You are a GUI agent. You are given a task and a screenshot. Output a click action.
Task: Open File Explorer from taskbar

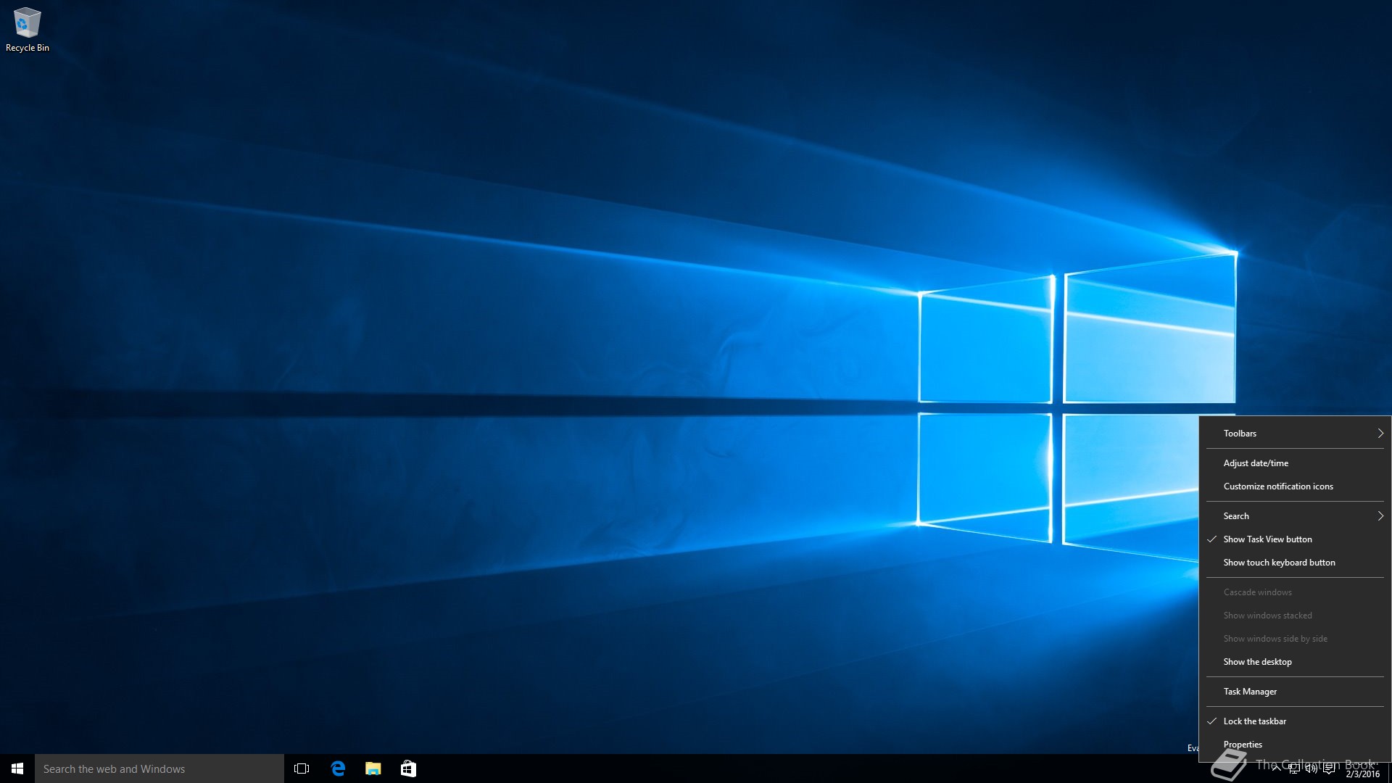(x=373, y=768)
